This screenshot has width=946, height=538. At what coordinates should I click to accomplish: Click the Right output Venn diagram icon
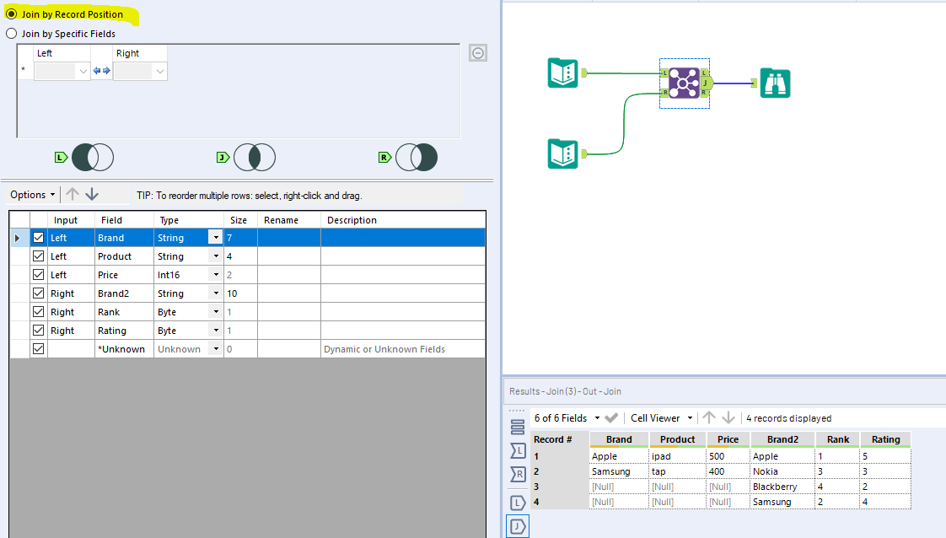(x=417, y=157)
